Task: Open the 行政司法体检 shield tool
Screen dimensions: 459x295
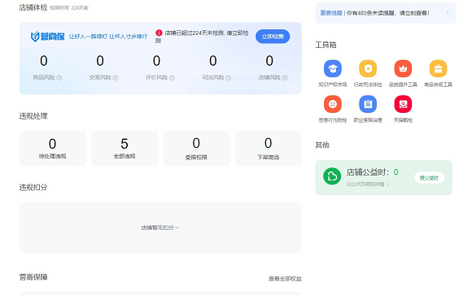Action: [368, 69]
